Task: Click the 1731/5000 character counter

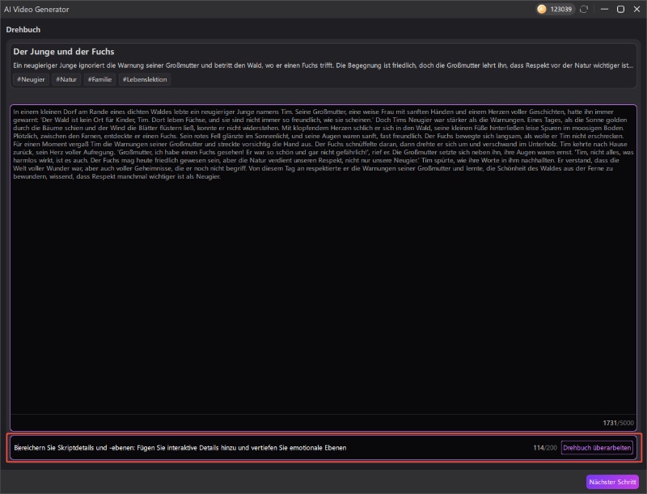Action: click(x=618, y=423)
